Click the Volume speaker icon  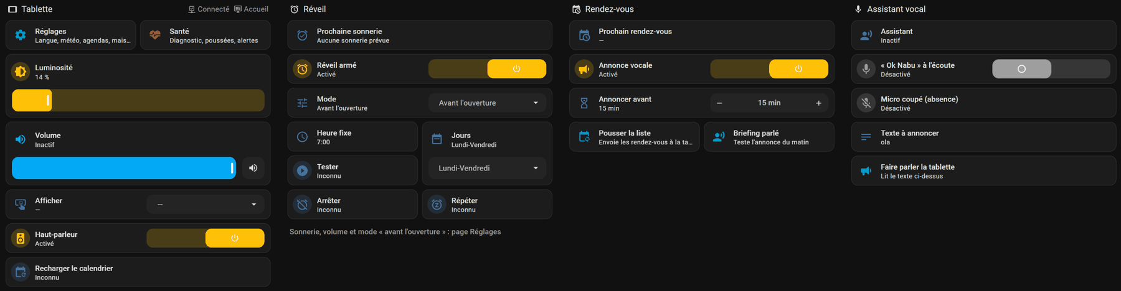(x=21, y=139)
